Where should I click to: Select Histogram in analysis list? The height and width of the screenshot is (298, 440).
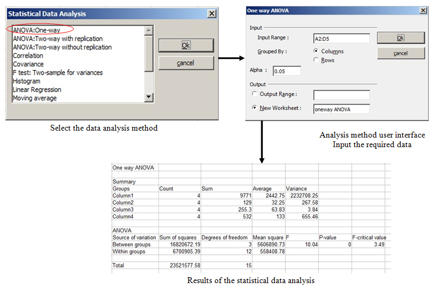coord(27,81)
